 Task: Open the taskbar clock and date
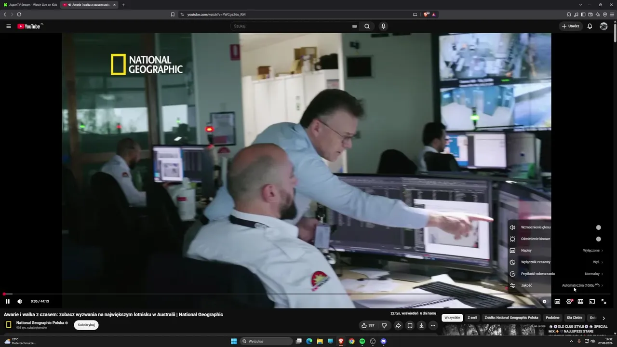click(605, 341)
